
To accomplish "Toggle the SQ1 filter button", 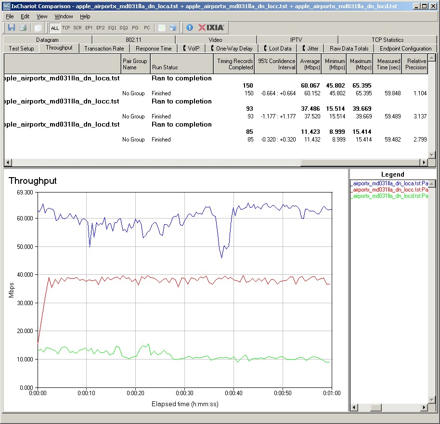I will [x=112, y=28].
